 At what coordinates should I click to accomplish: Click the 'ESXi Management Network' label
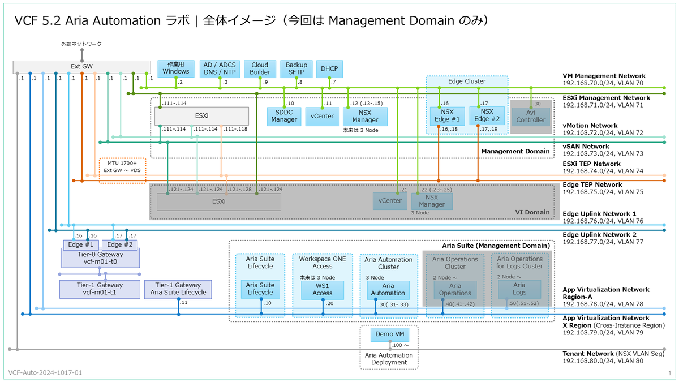[607, 98]
